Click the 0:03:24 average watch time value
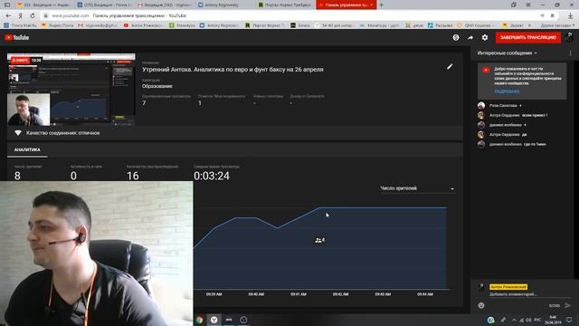 click(x=212, y=176)
